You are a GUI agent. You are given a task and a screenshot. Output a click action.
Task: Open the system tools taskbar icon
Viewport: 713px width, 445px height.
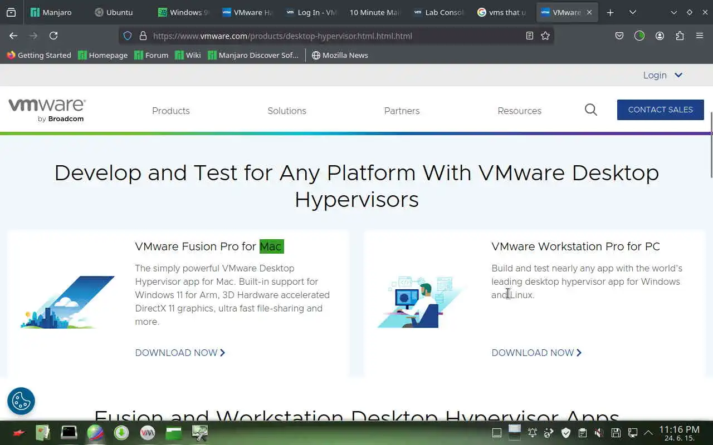pos(200,433)
